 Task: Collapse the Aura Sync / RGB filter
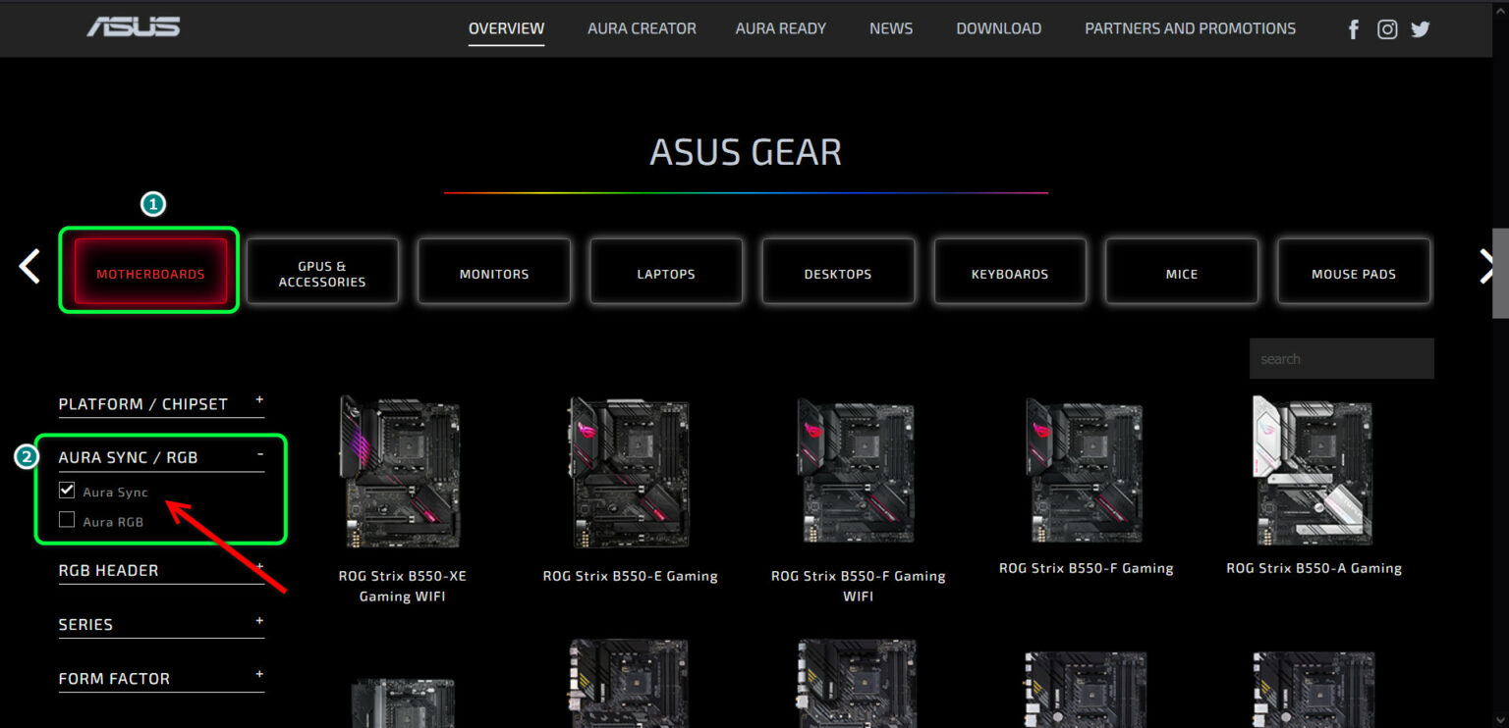(259, 454)
